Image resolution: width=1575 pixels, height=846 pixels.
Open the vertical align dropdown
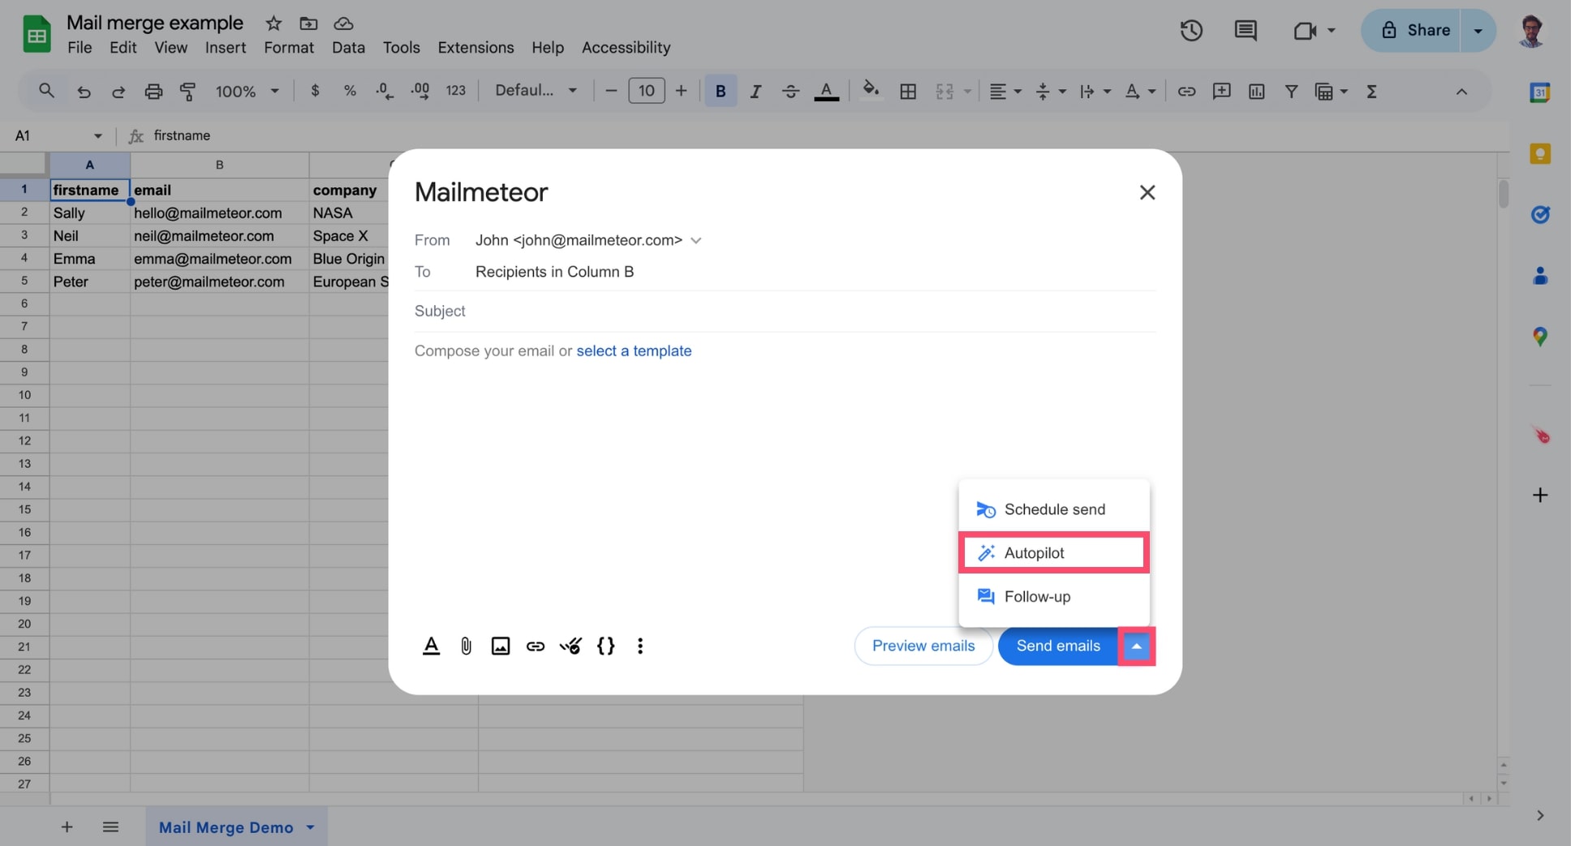1051,92
